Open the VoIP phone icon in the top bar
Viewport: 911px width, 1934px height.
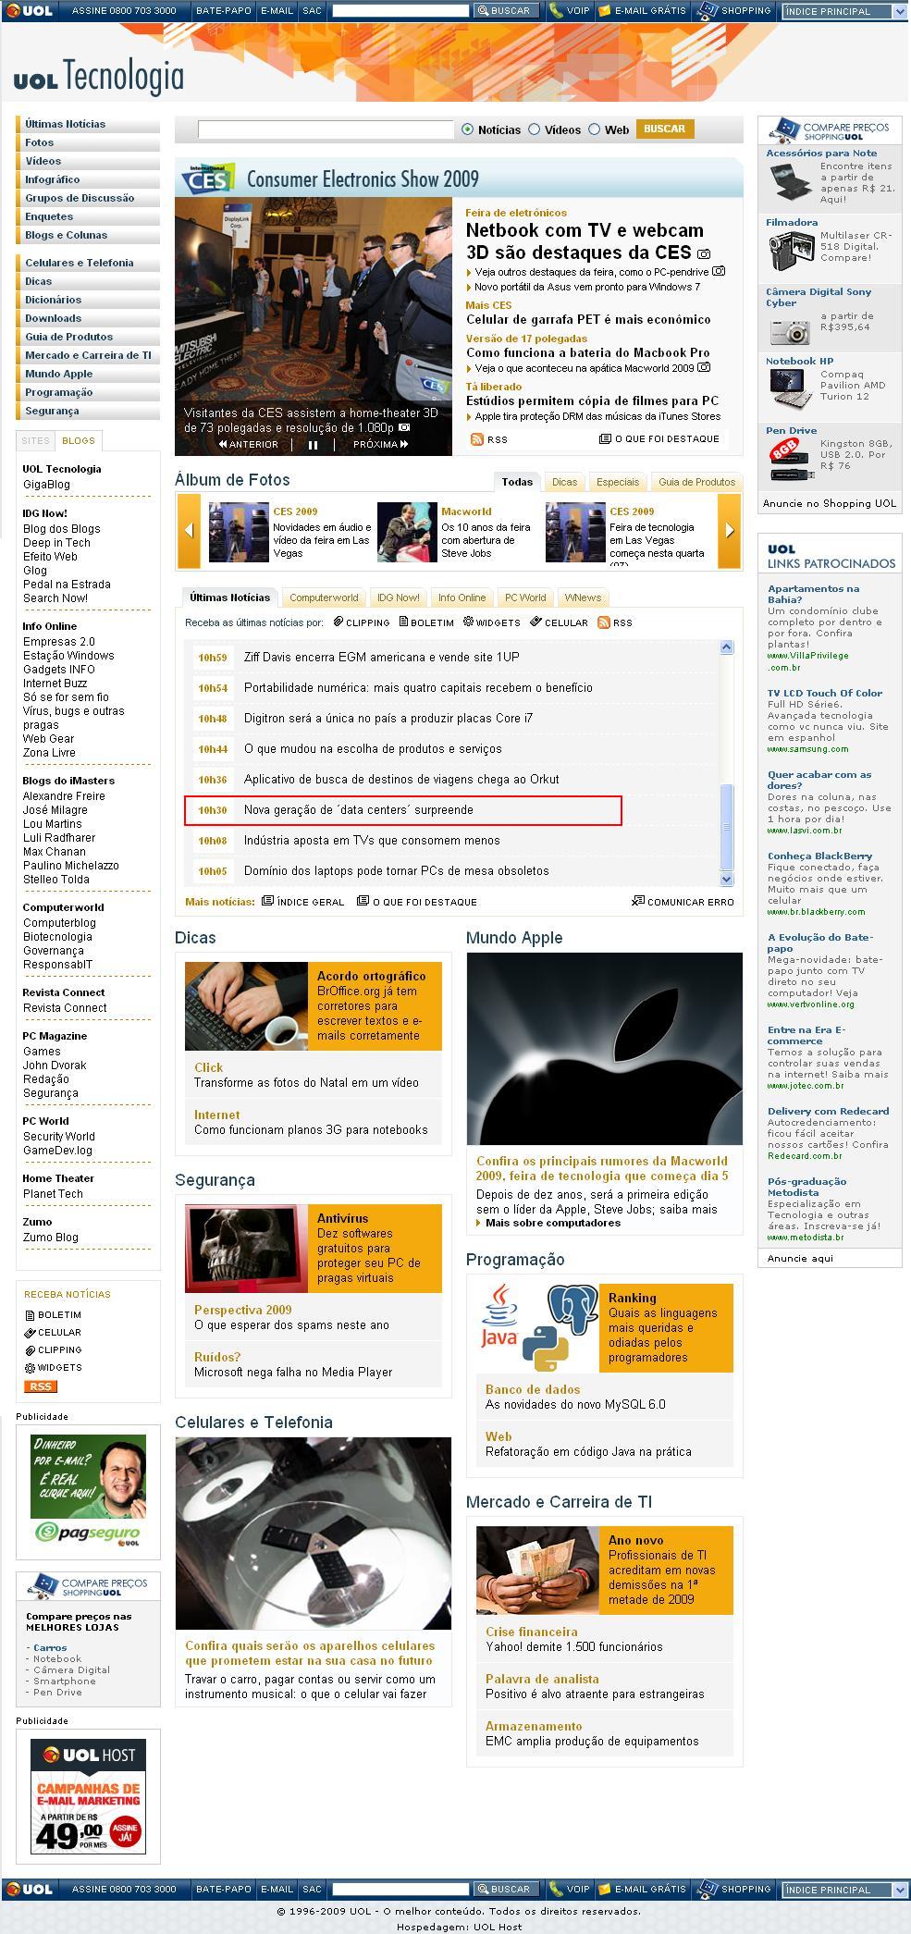click(x=555, y=11)
